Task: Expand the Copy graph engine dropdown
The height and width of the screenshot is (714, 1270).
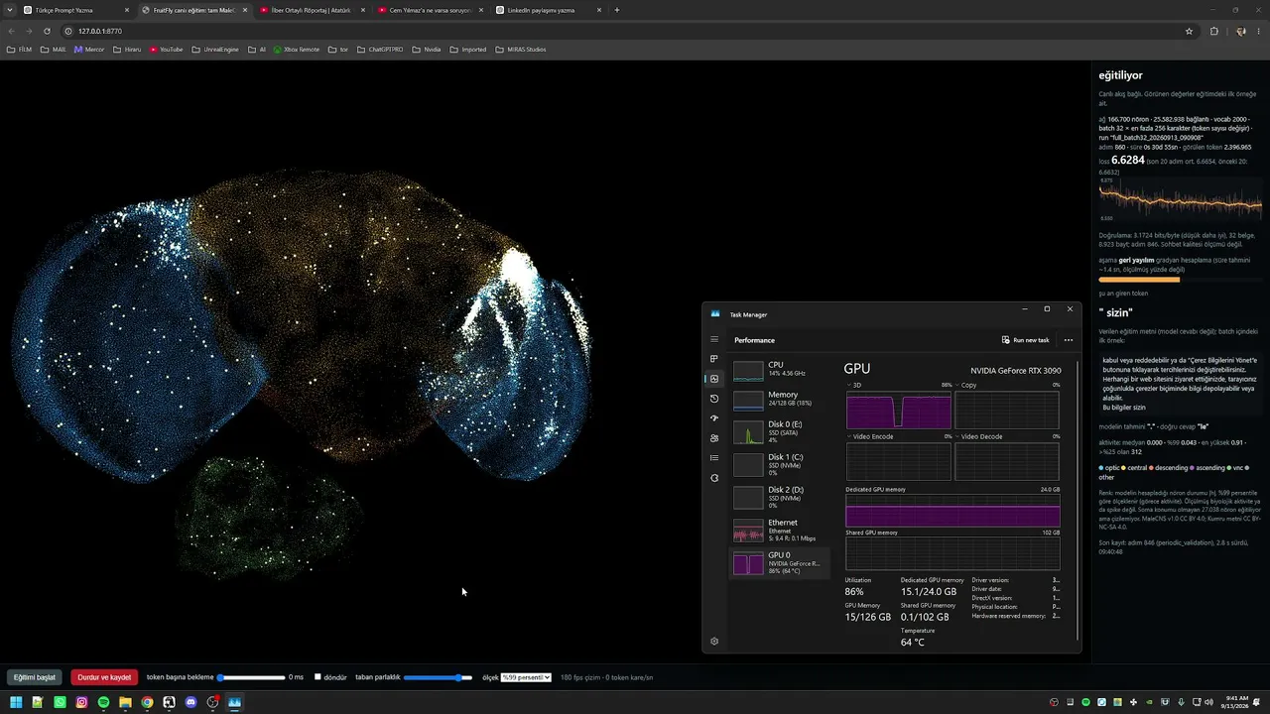Action: tap(958, 385)
